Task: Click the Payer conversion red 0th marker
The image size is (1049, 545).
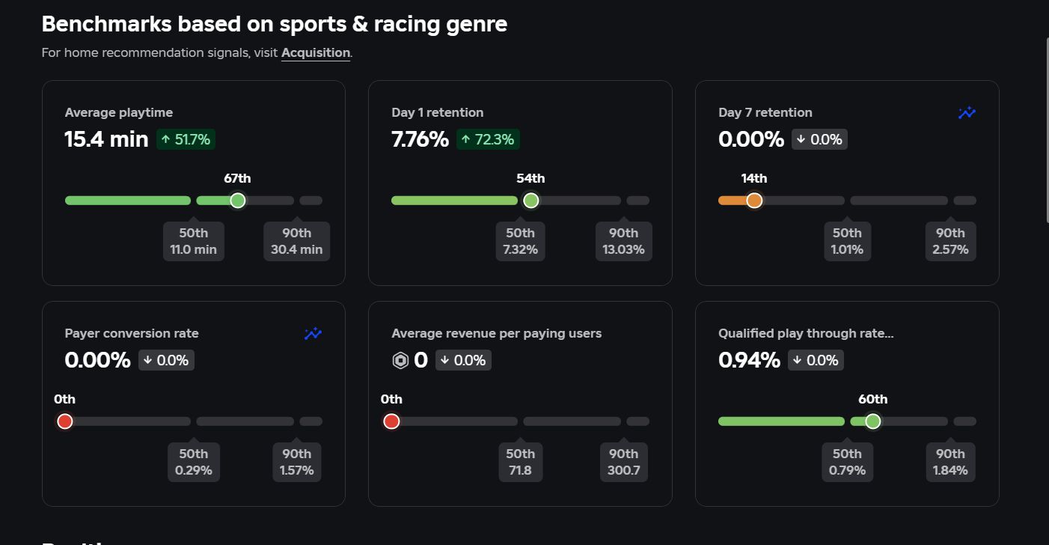Action: pos(65,421)
